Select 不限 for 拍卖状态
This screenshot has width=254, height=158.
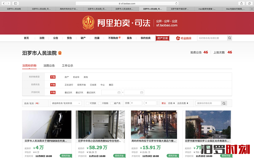(x=53, y=85)
